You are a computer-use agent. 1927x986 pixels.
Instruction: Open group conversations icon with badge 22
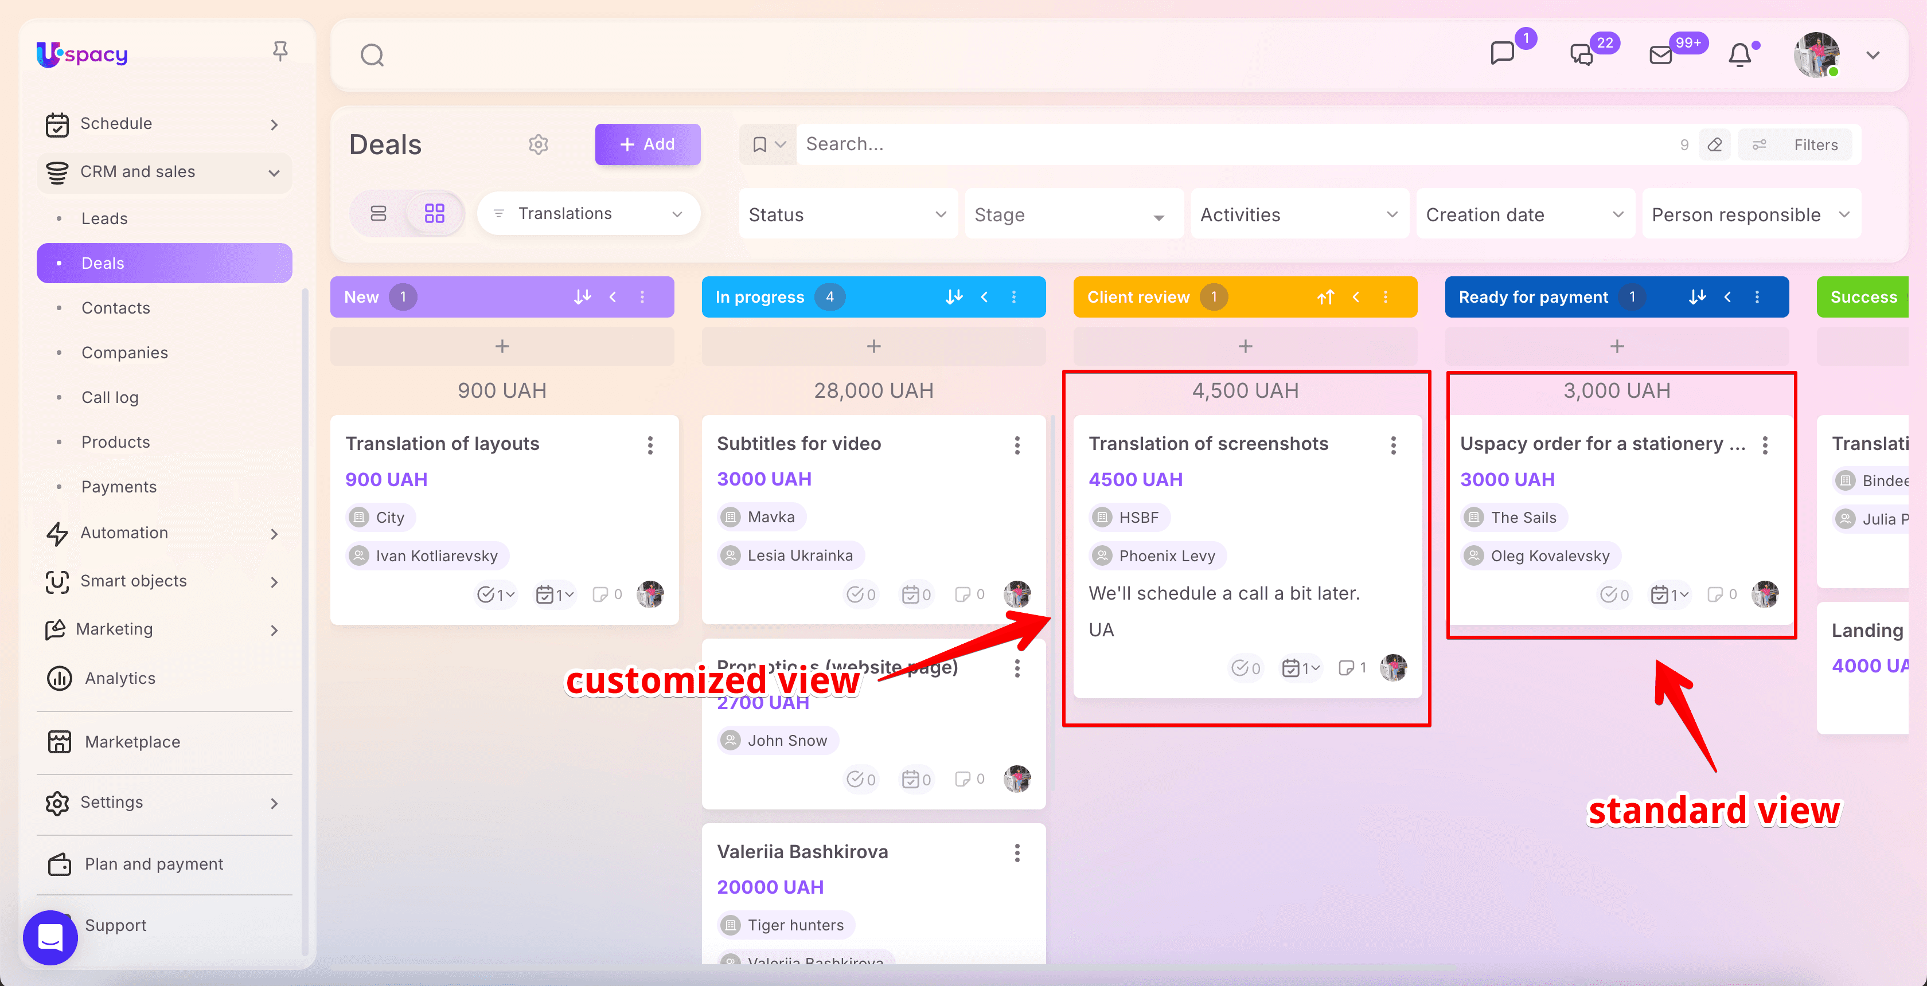tap(1581, 54)
